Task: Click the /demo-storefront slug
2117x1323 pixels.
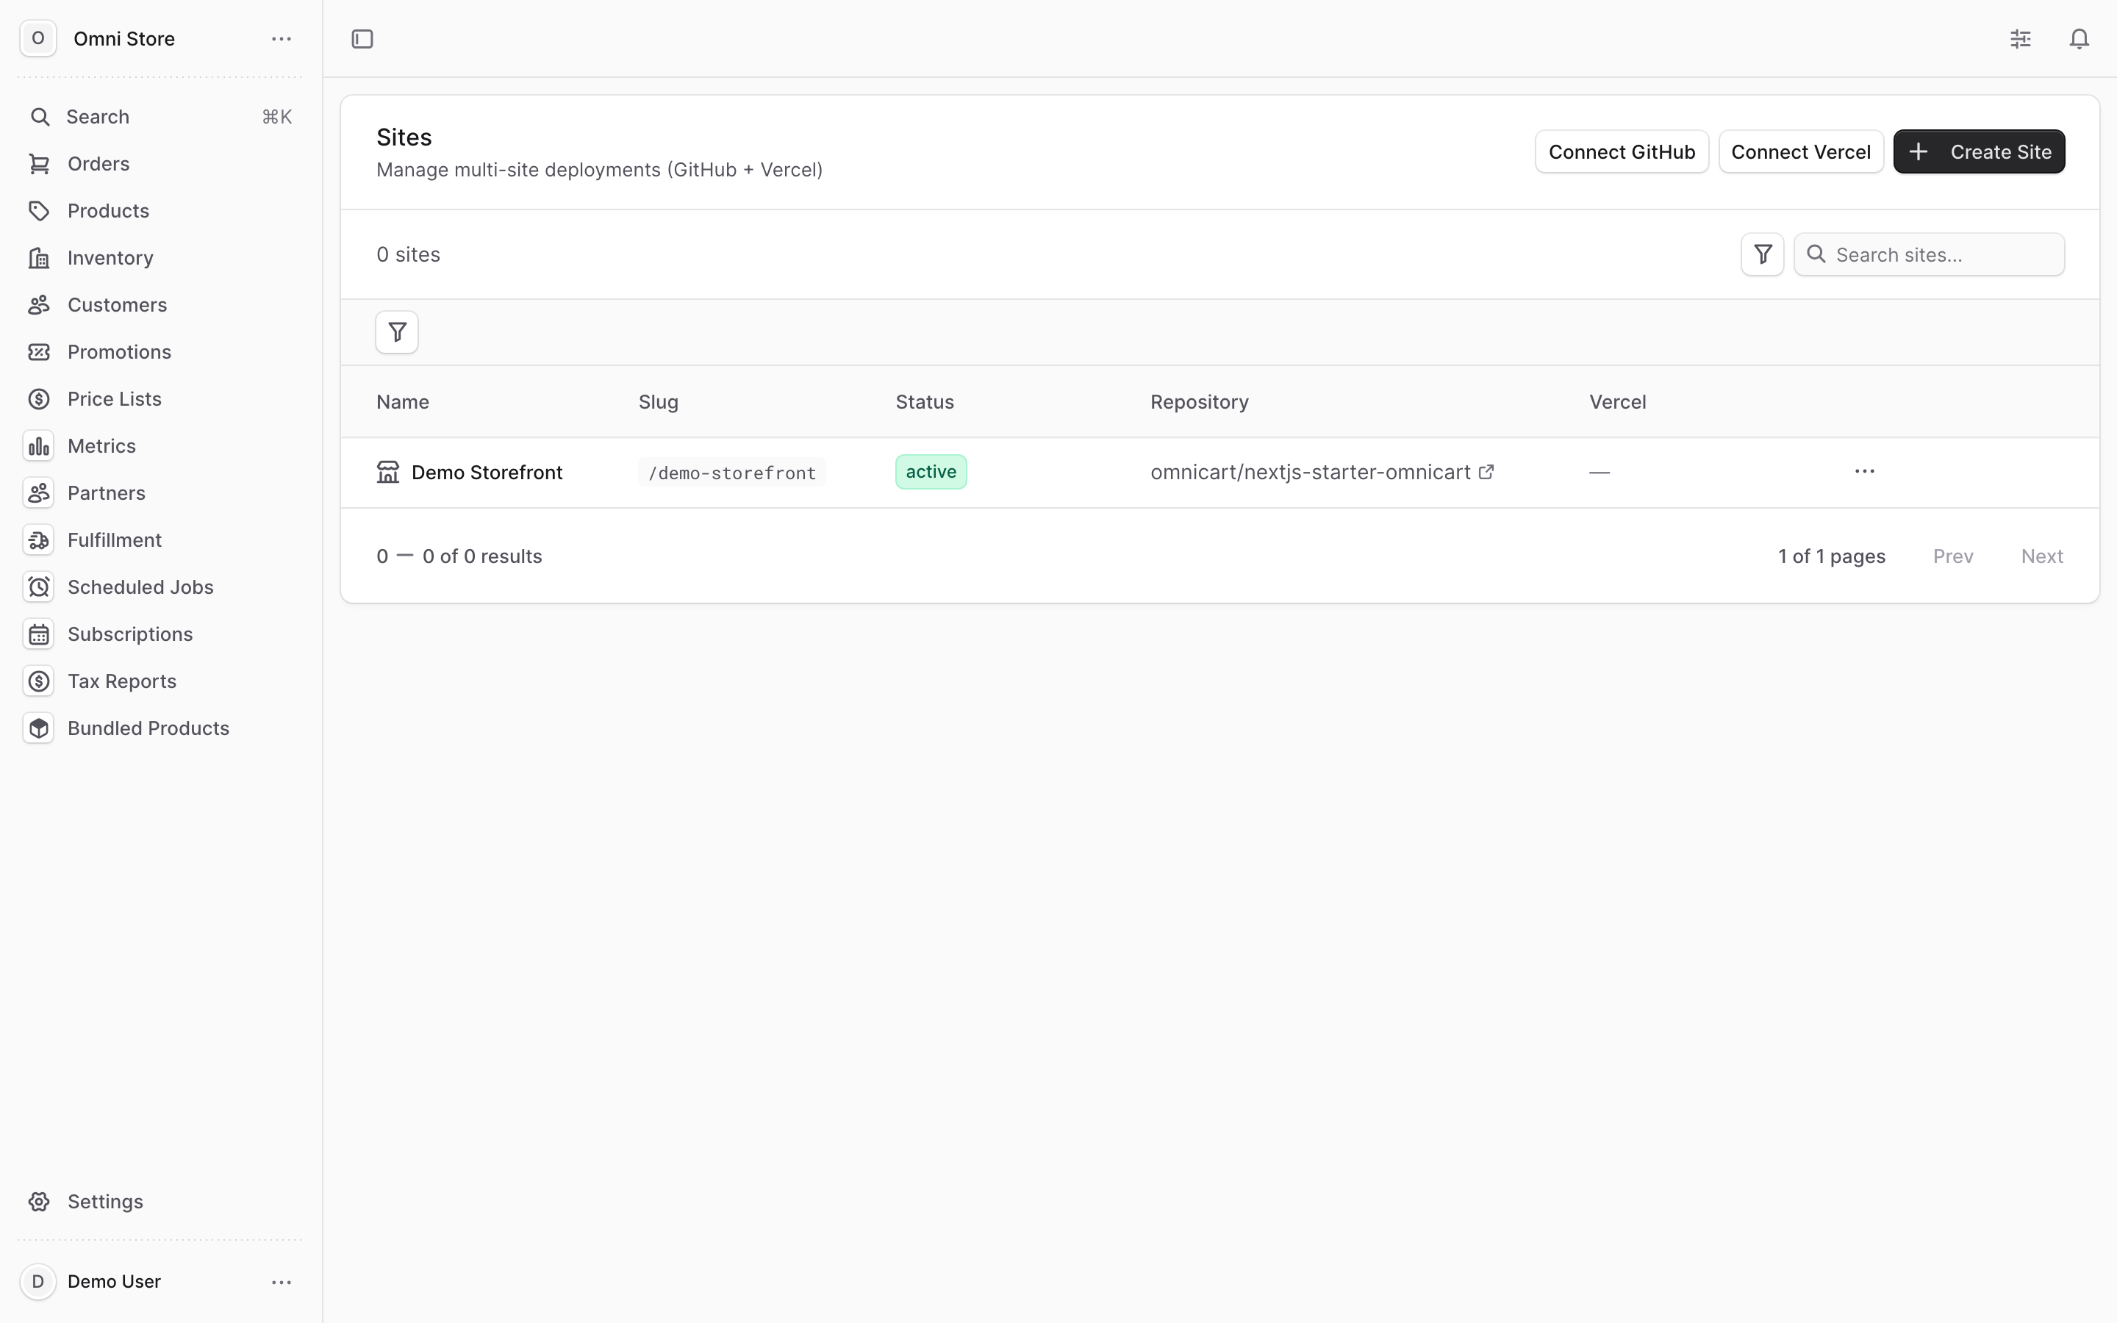Action: [x=731, y=473]
